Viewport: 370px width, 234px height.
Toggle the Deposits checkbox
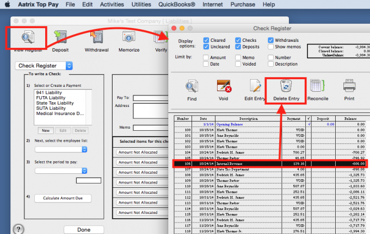click(x=238, y=47)
